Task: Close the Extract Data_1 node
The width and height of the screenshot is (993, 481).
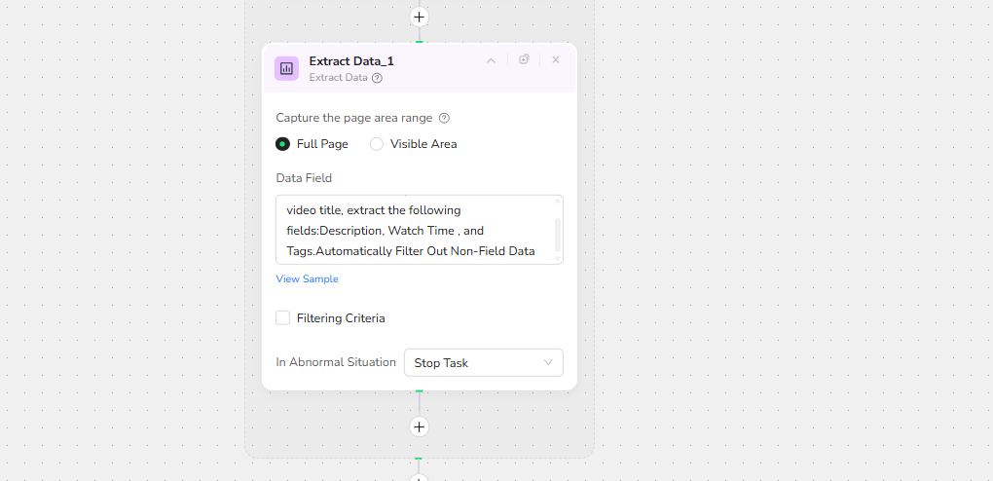Action: [556, 60]
